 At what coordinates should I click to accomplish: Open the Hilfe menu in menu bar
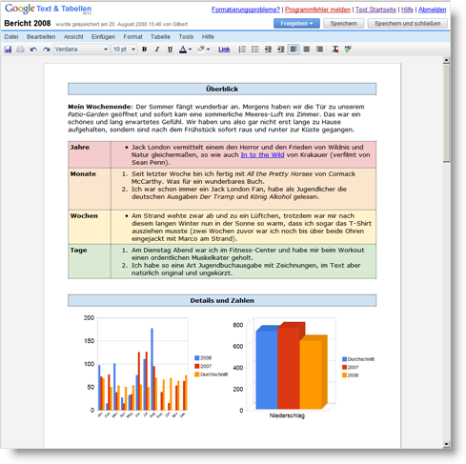(208, 37)
